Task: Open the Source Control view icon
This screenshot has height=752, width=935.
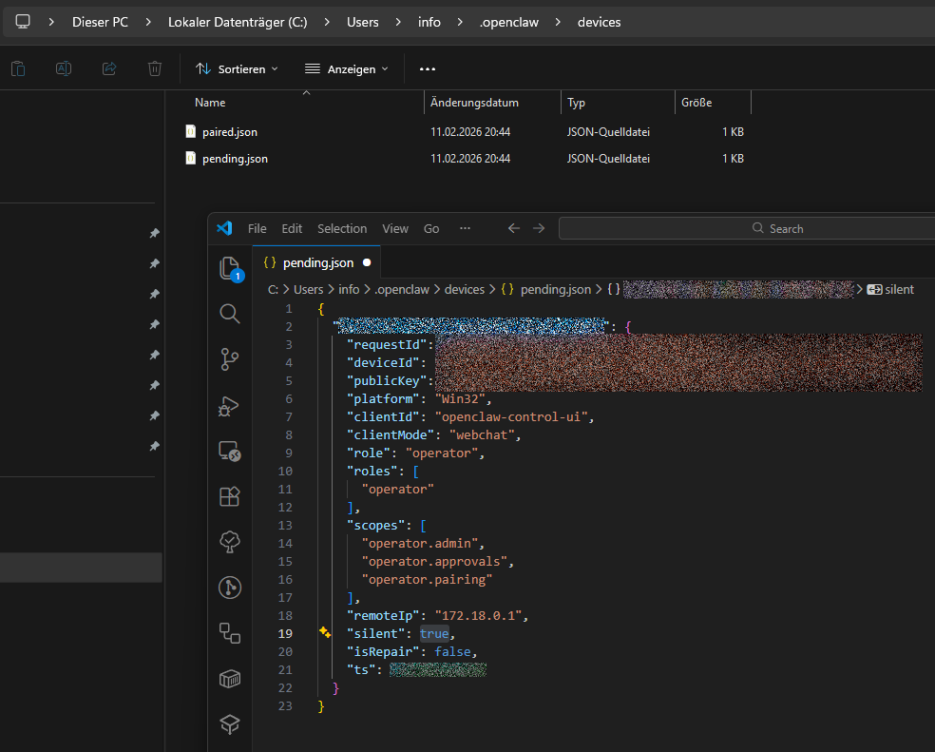Action: point(230,359)
